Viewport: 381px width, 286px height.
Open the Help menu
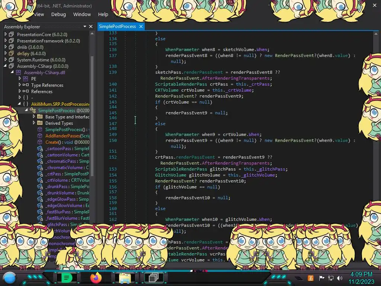[103, 15]
